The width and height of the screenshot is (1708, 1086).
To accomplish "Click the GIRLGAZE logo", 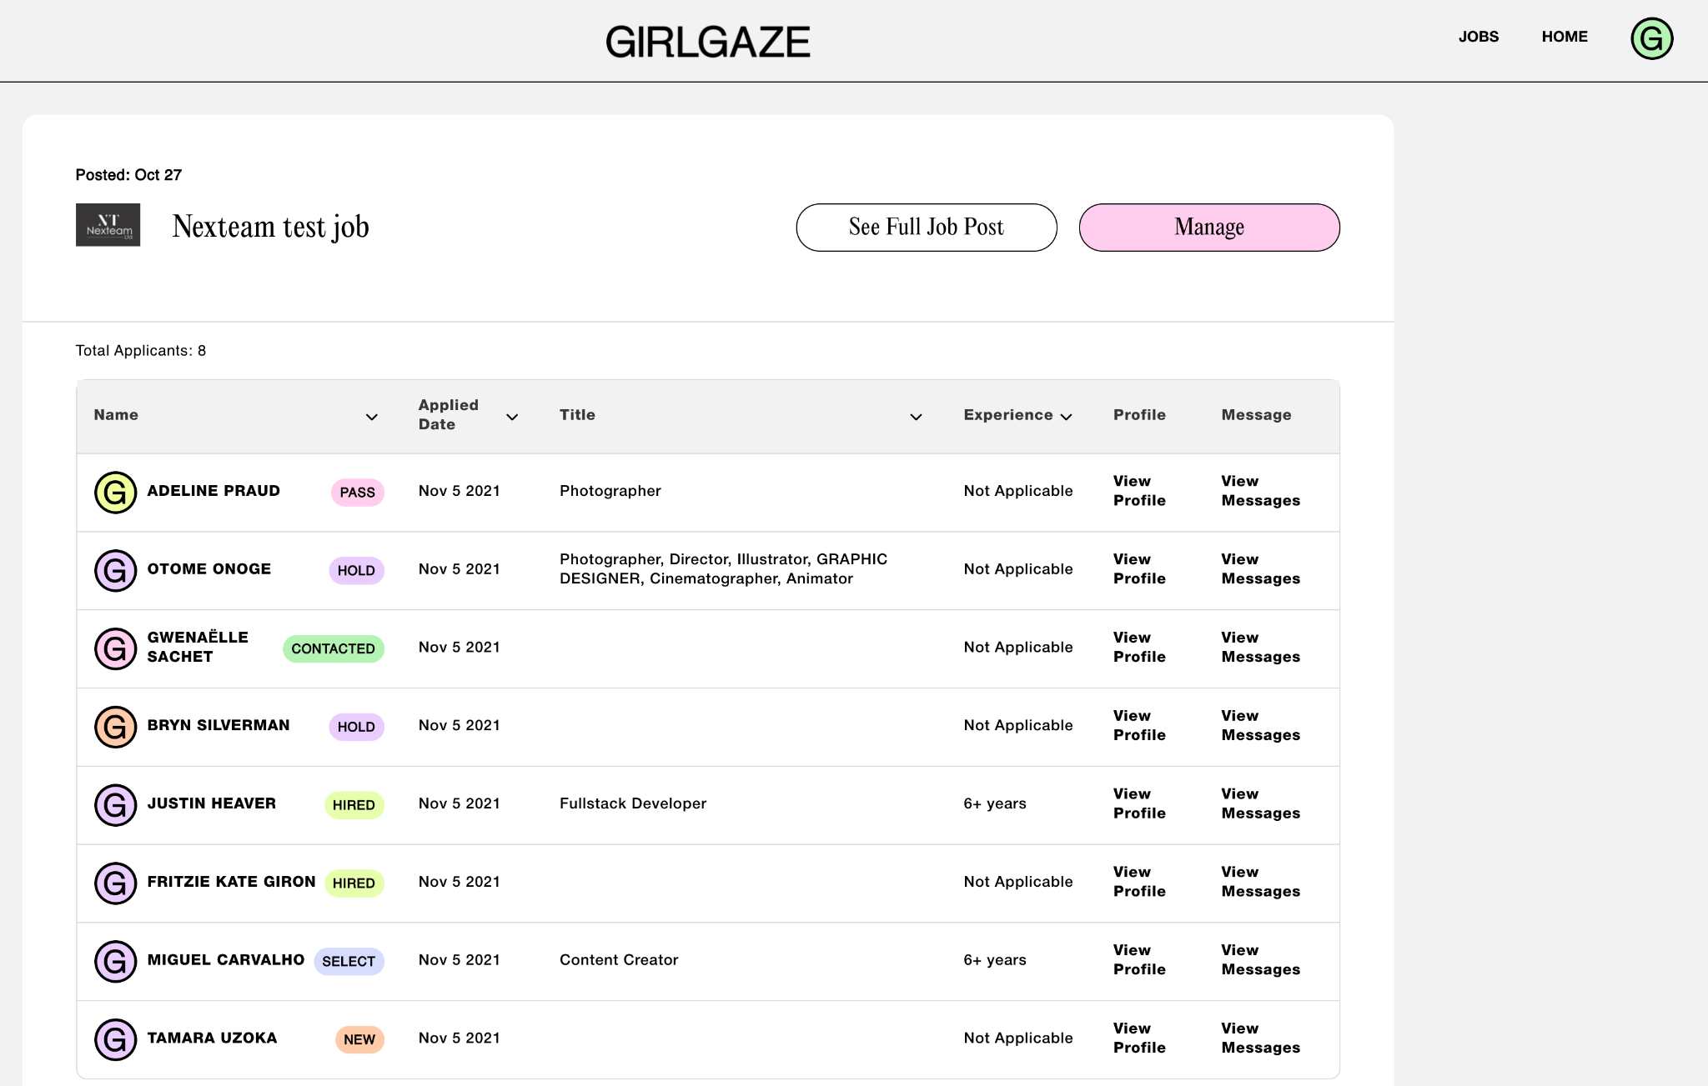I will click(x=707, y=42).
